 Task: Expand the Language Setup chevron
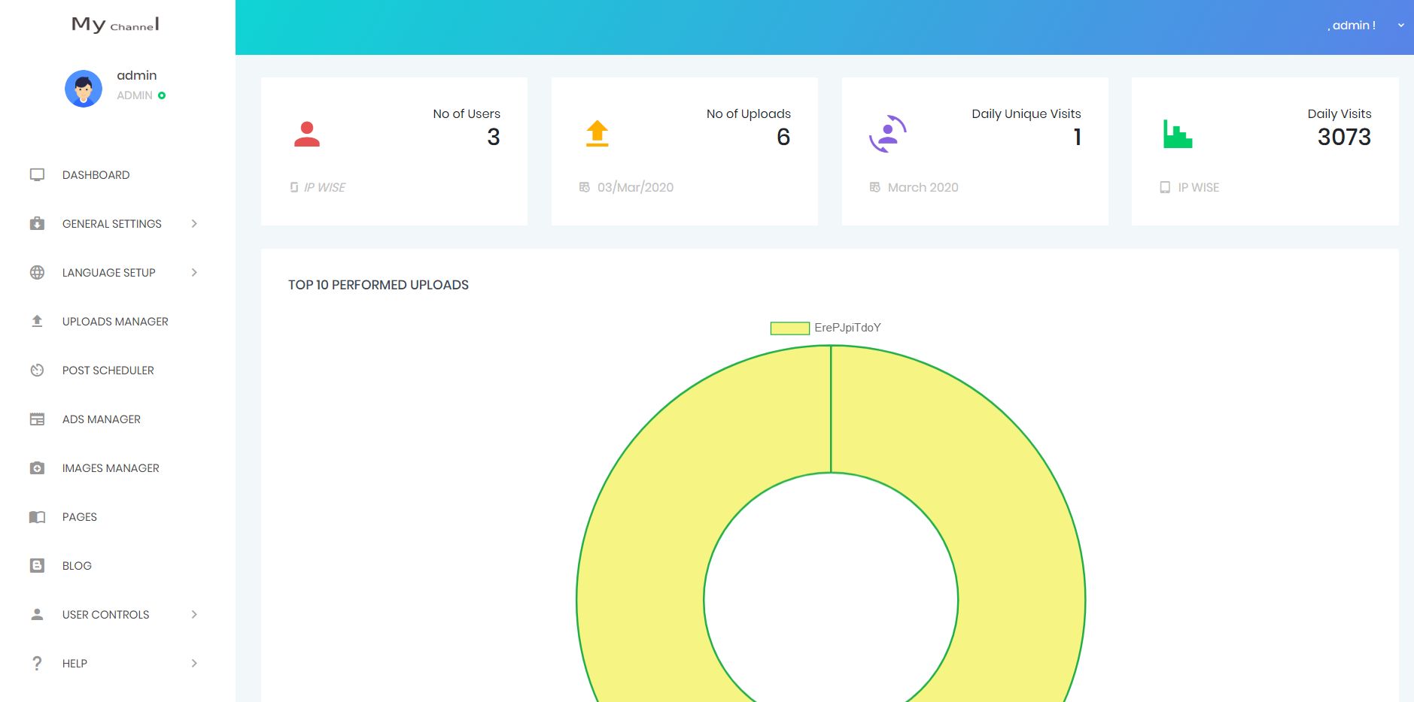point(194,273)
